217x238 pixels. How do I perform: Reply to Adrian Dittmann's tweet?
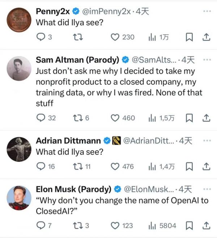pyautogui.click(x=41, y=166)
